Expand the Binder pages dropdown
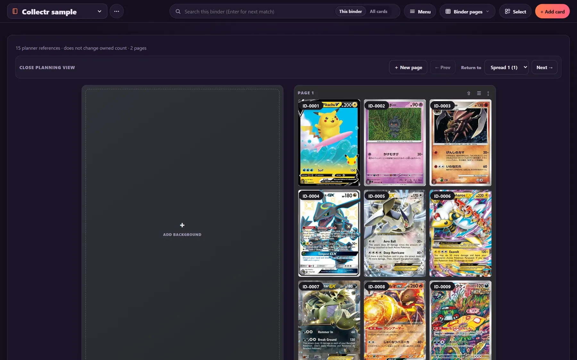577x360 pixels. pyautogui.click(x=467, y=12)
